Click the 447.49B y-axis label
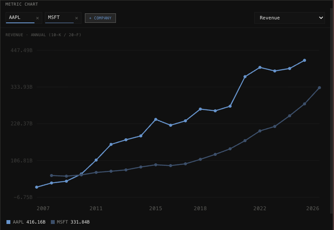 point(22,50)
